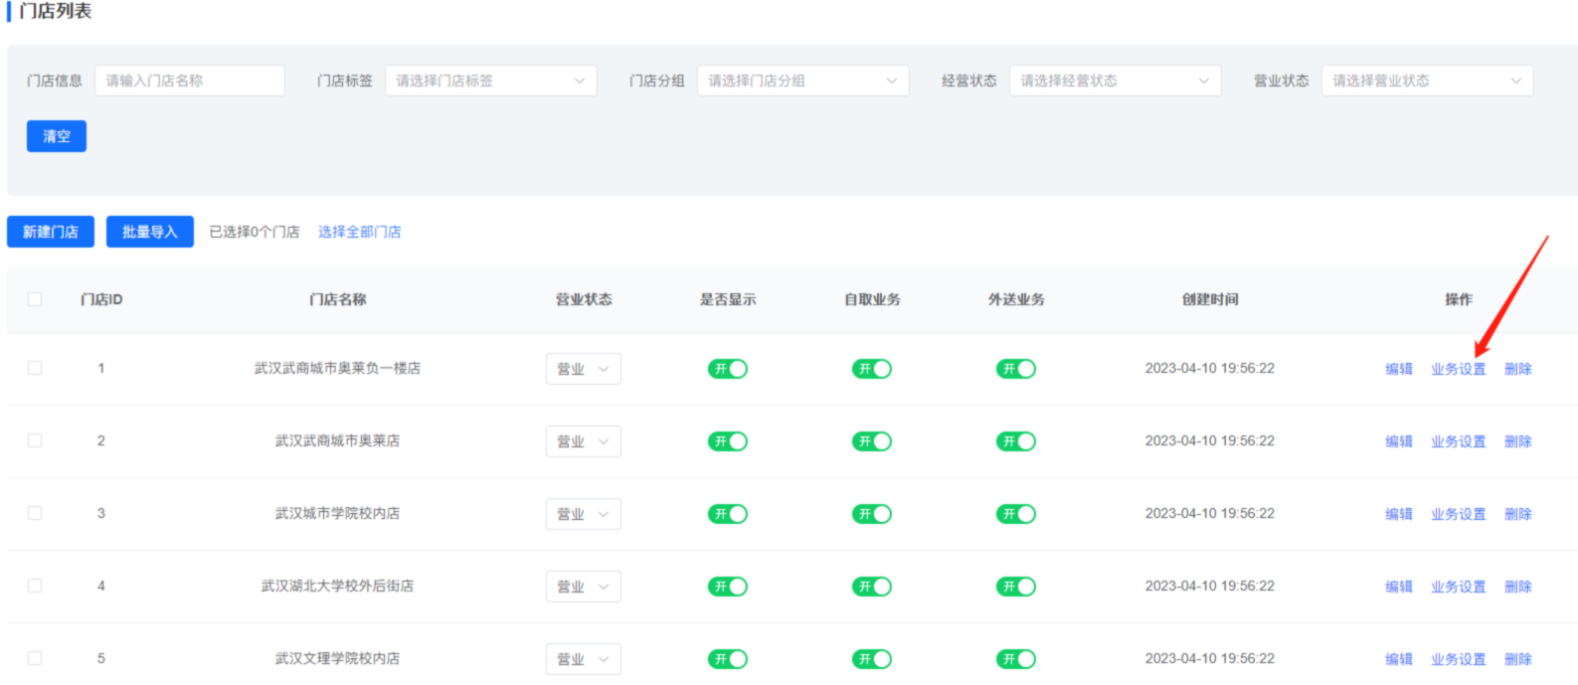Screen dimensions: 1578x685
Task: Click the store name 武汉武商城市奥莱店
Action: pos(337,440)
